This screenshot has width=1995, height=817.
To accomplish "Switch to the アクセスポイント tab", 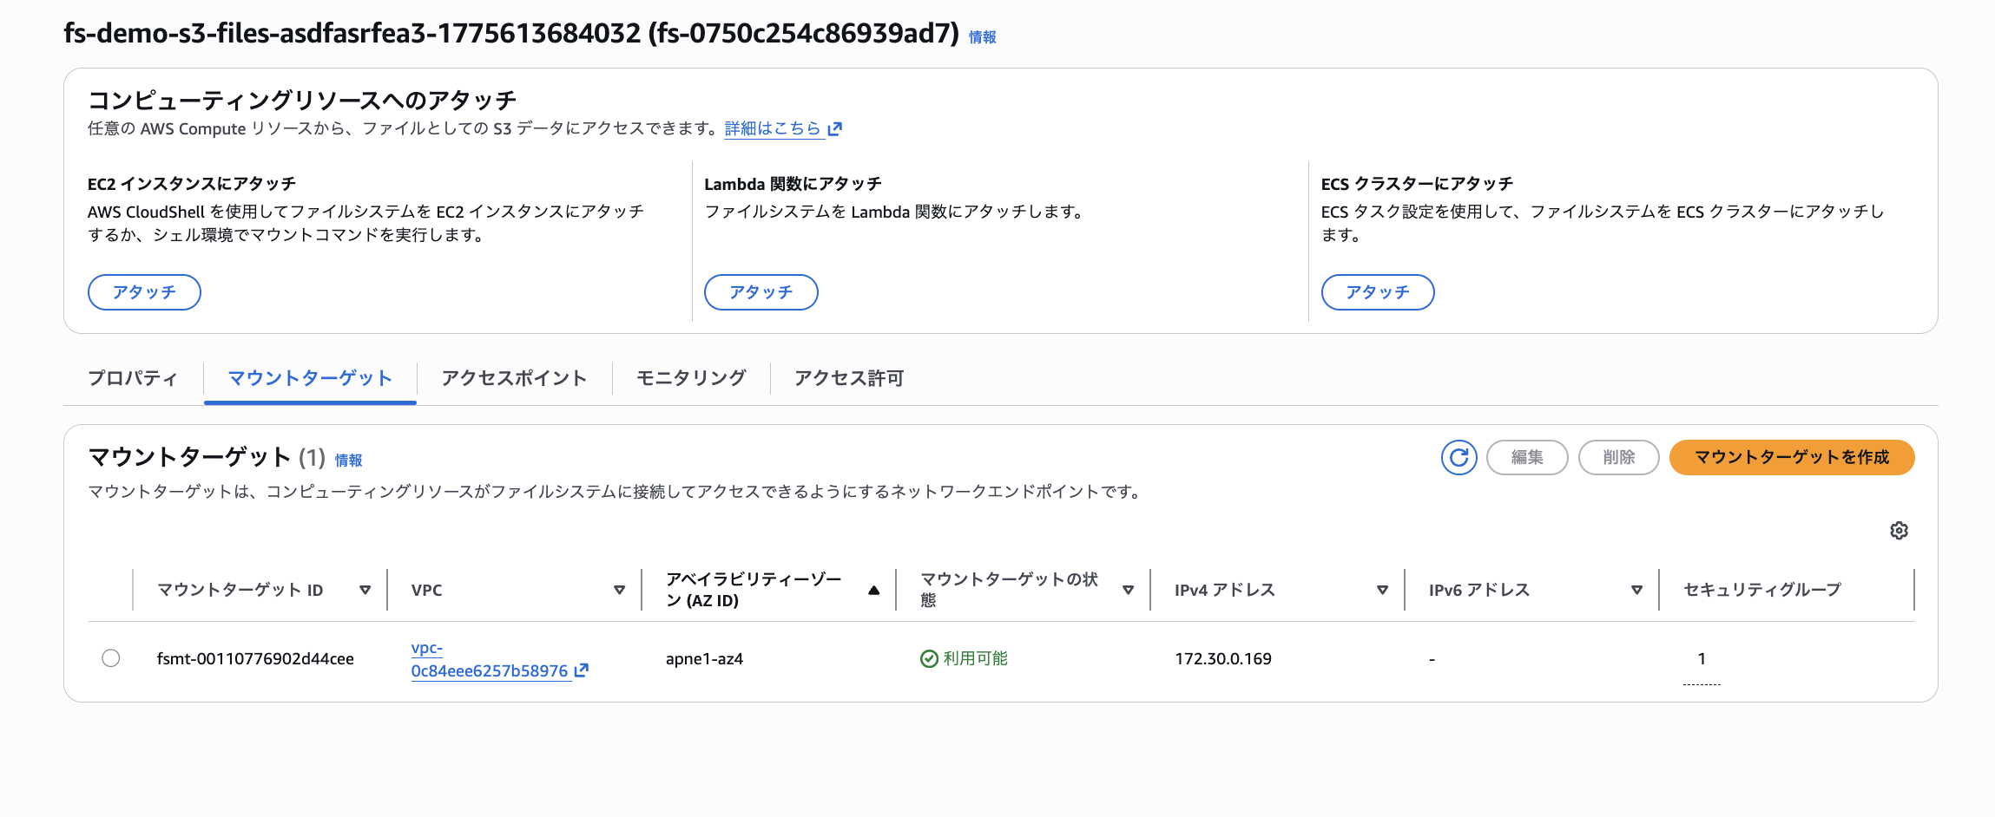I will [x=513, y=378].
